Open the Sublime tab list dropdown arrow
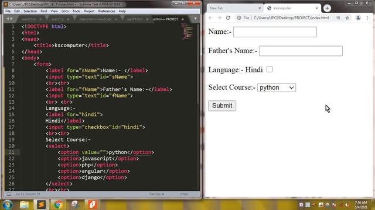 point(195,19)
